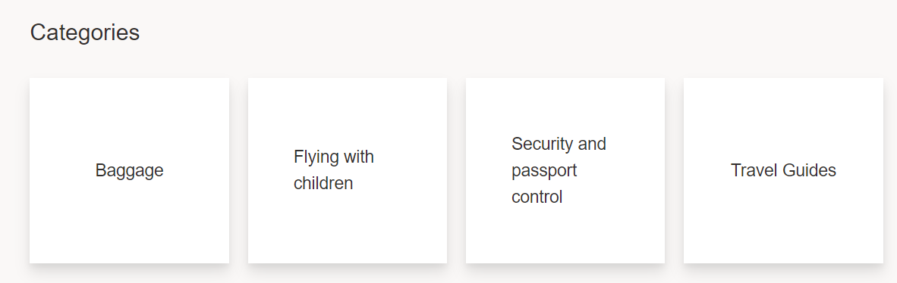Open the Baggage category card
The image size is (897, 283).
129,170
